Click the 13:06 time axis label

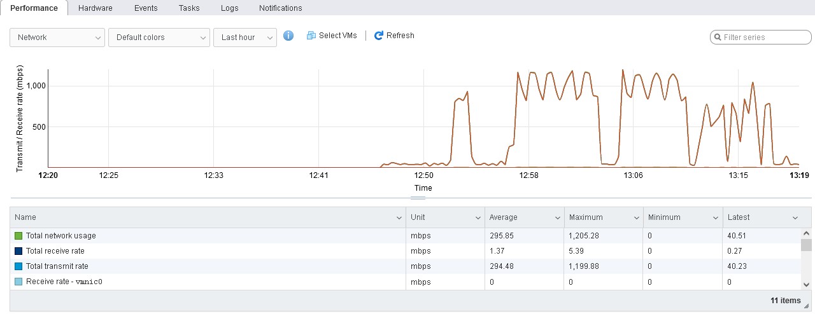[x=633, y=175]
